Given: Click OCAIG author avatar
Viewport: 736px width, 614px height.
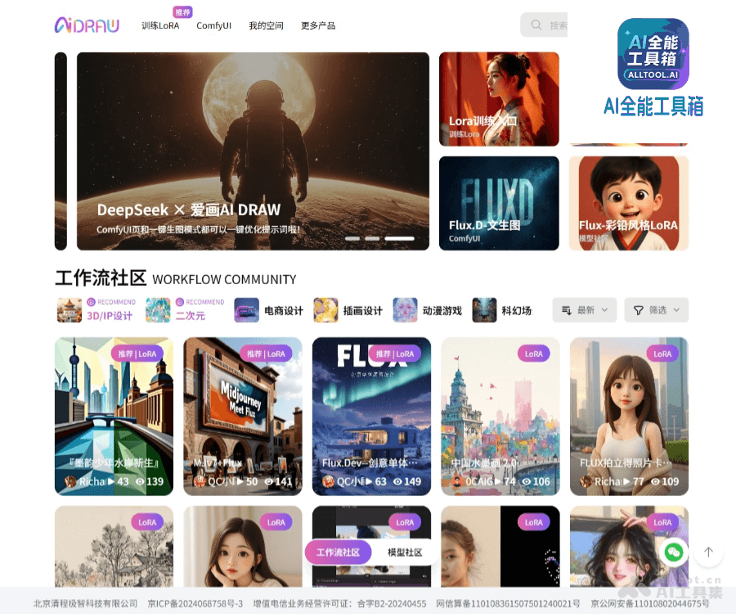Looking at the screenshot, I should (457, 481).
